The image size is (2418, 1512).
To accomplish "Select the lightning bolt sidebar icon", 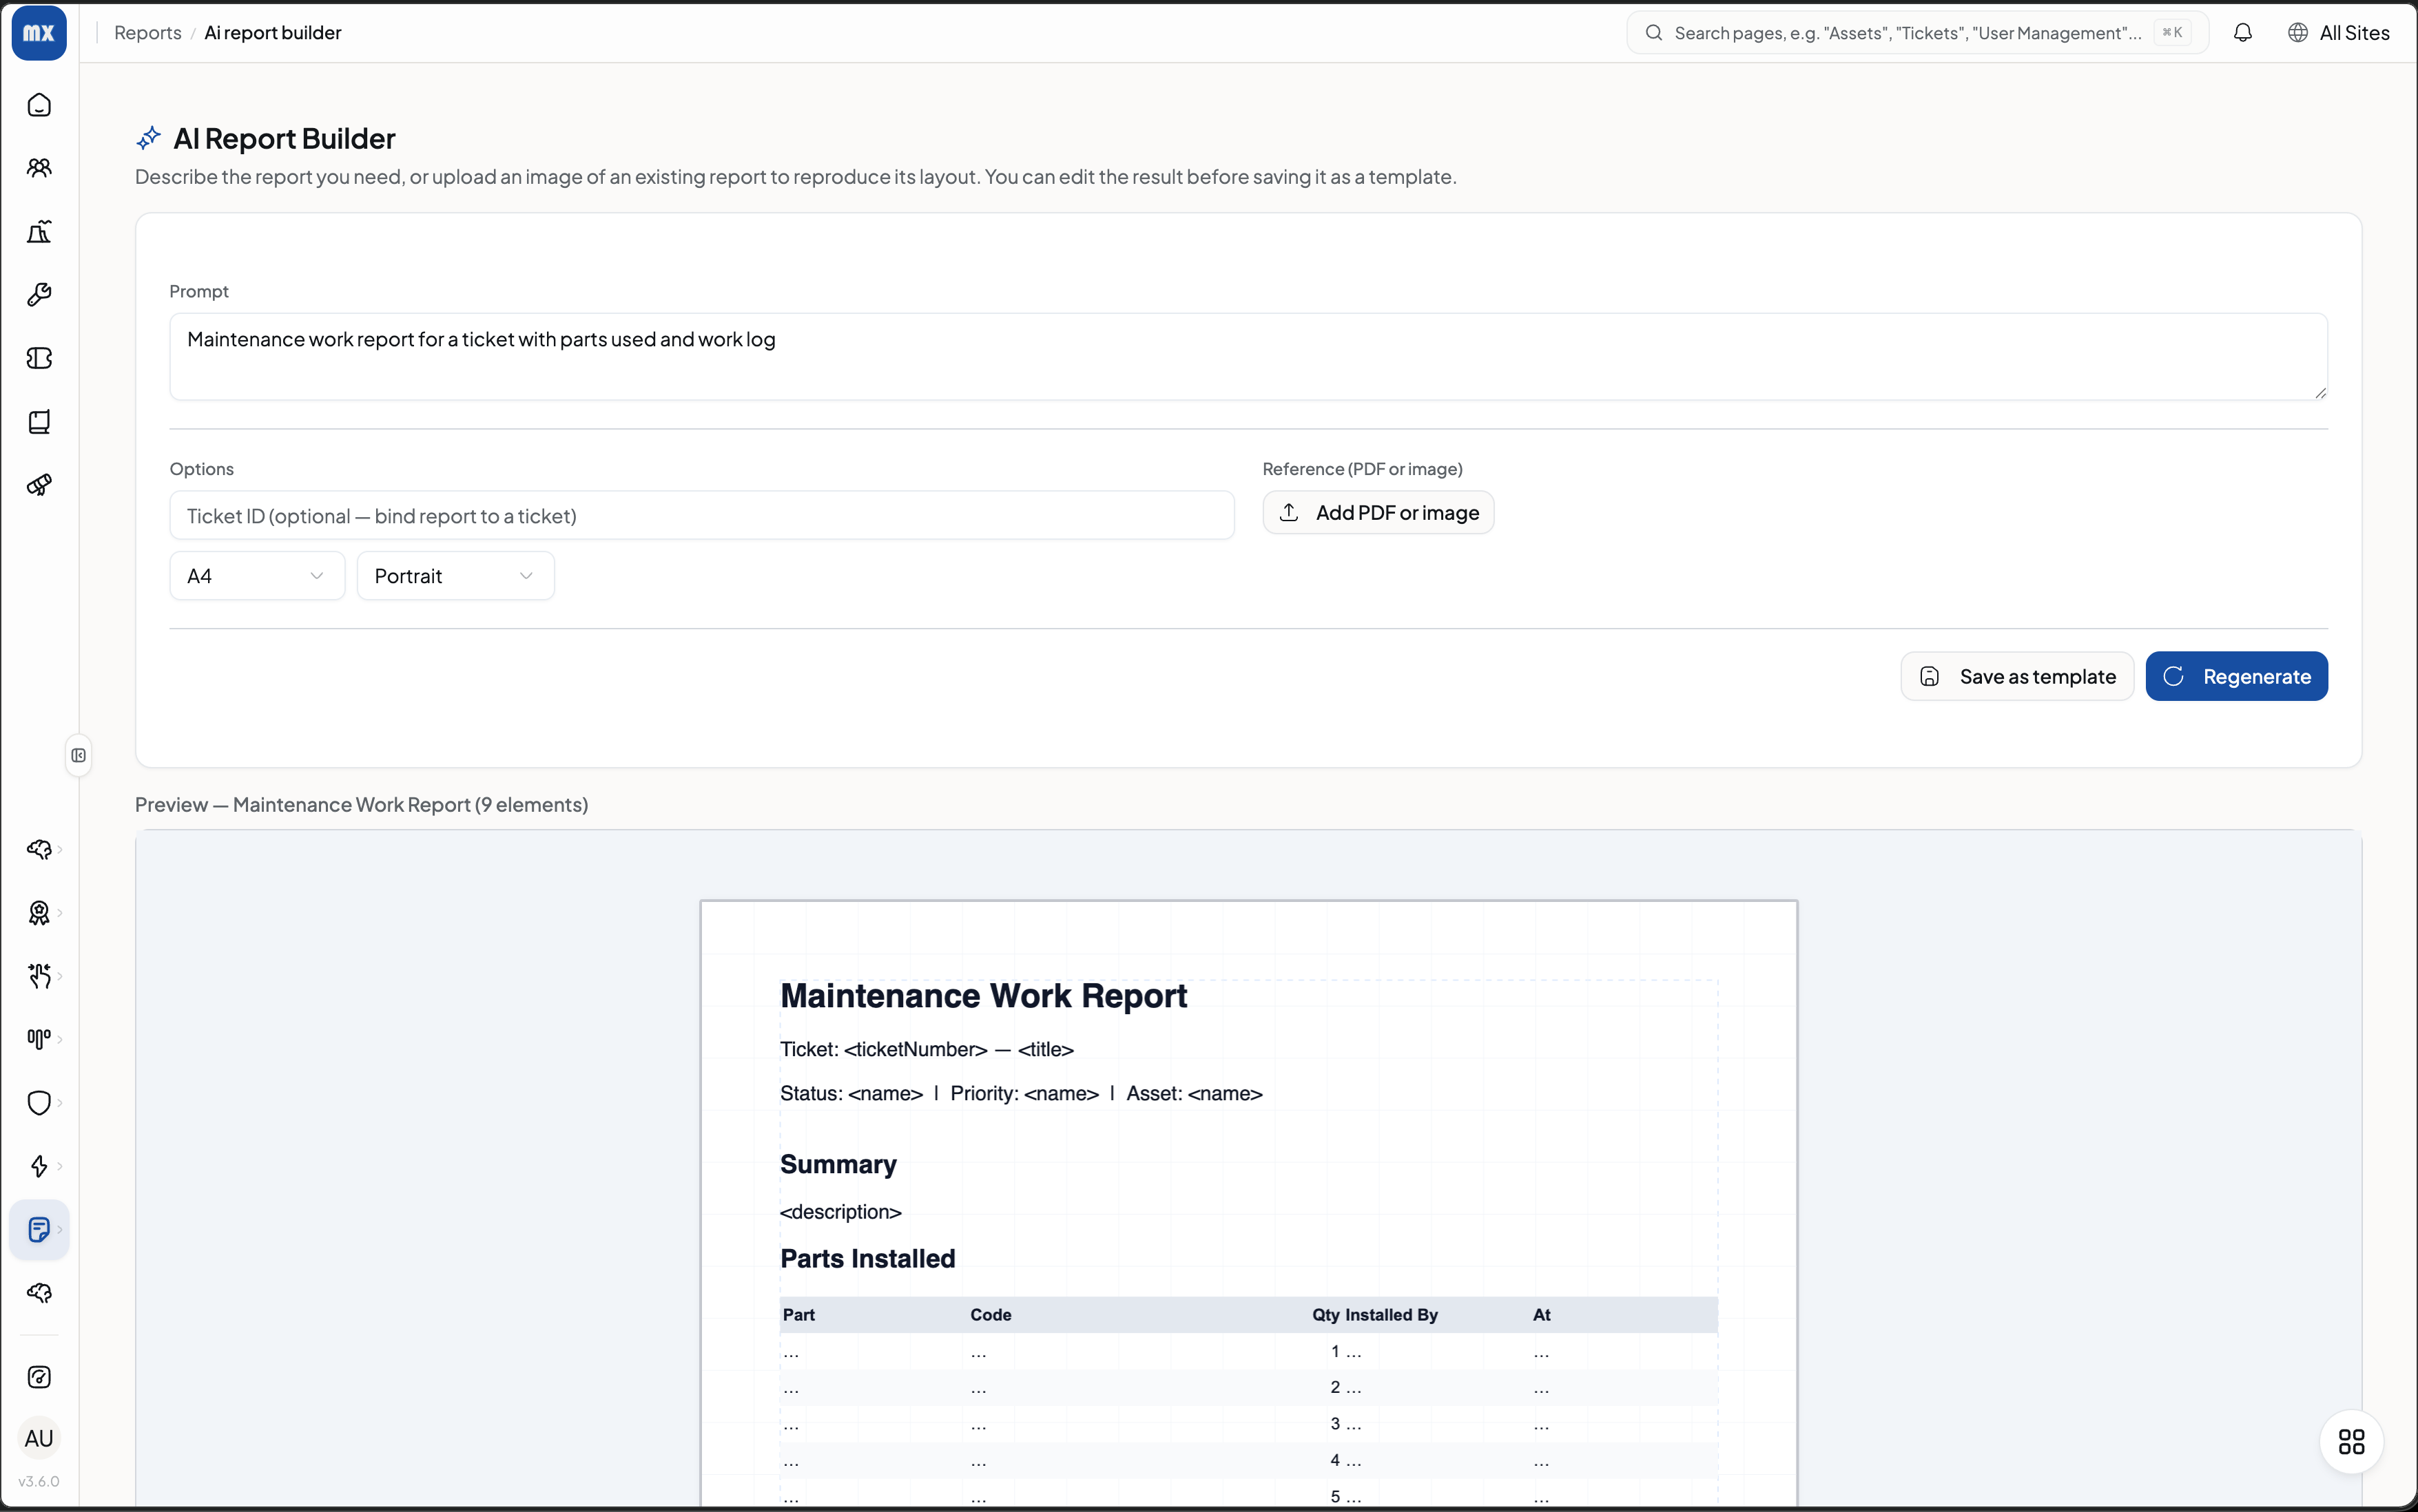I will click(x=39, y=1166).
